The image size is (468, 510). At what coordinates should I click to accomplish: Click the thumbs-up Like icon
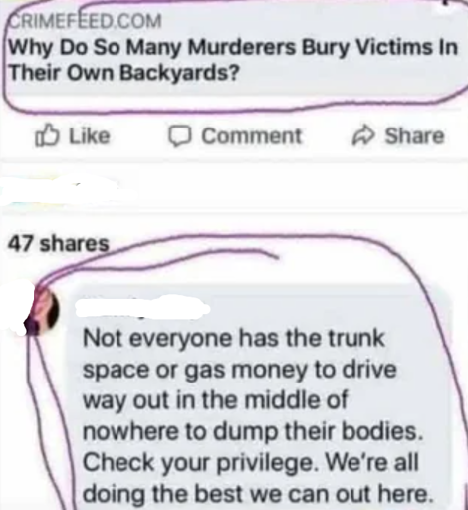[47, 135]
